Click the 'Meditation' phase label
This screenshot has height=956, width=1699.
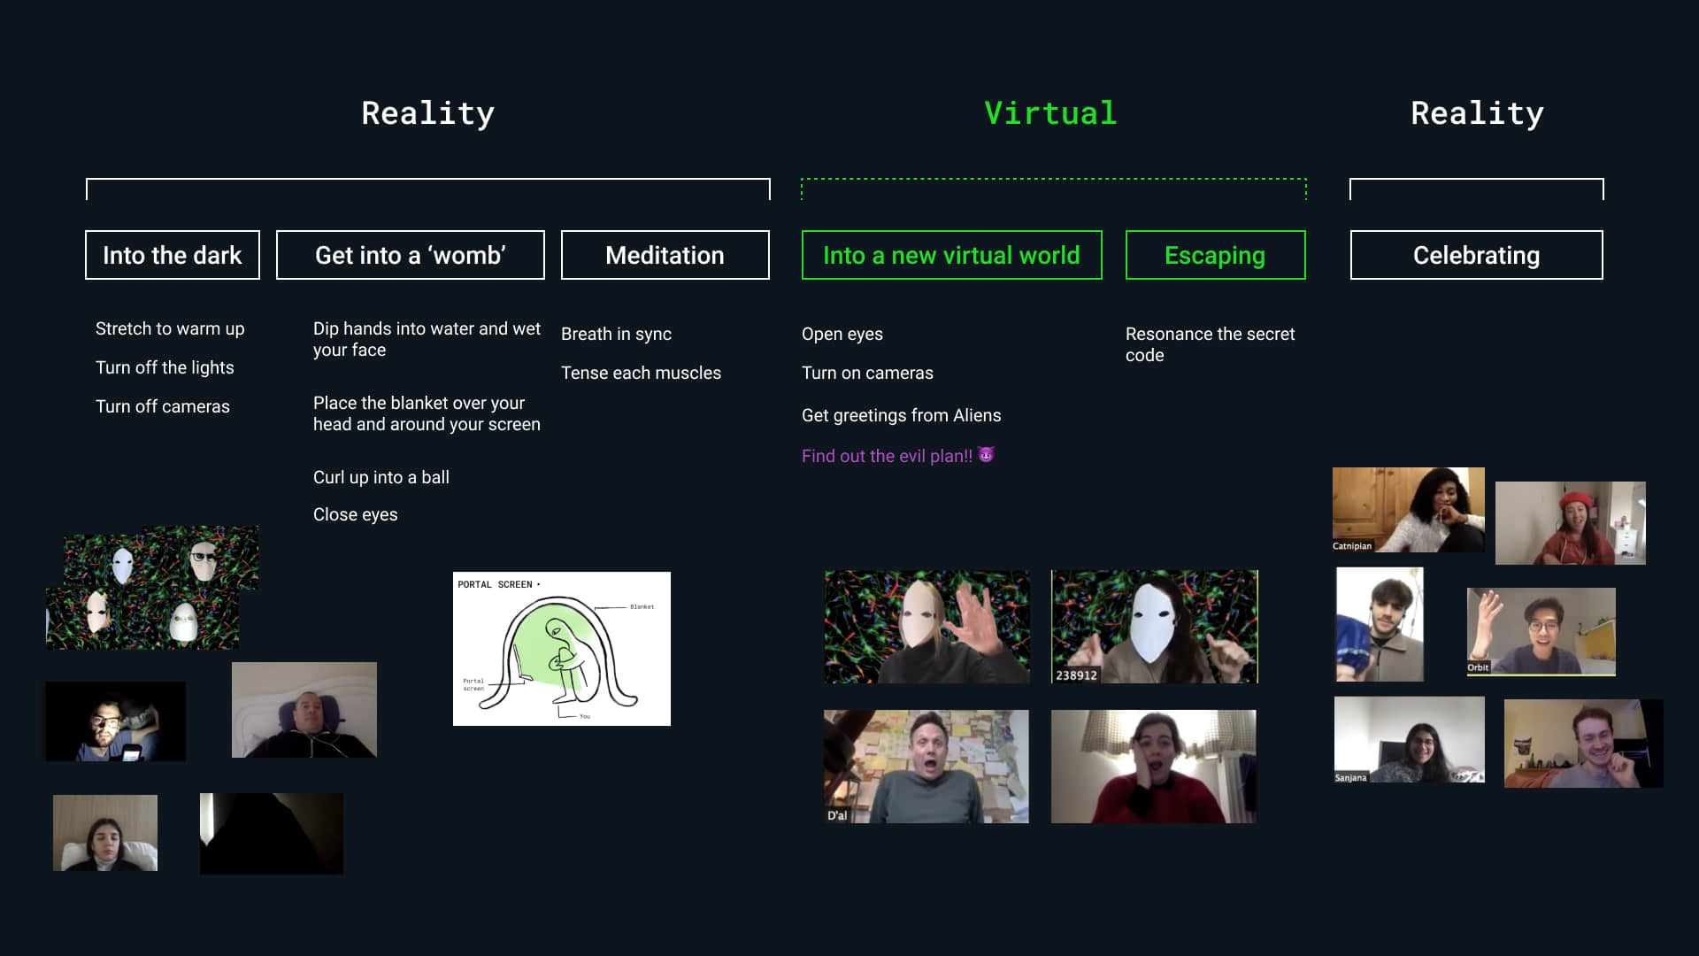[663, 254]
